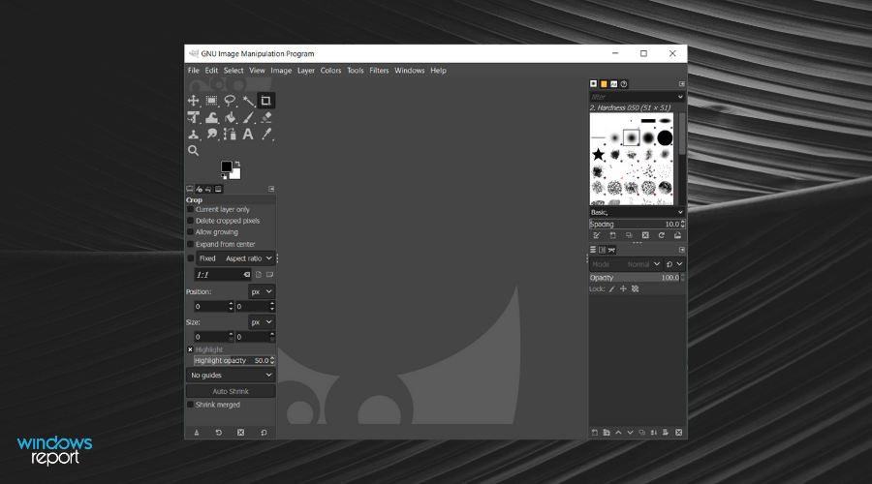Open Position unit px dropdown
The image size is (872, 484).
pos(261,291)
